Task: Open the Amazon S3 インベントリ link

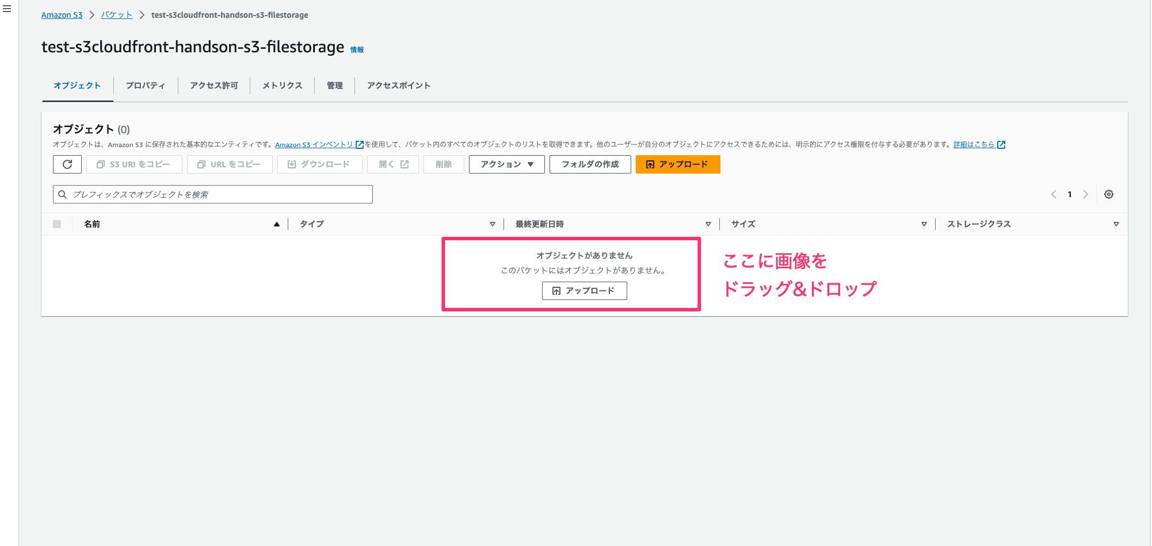Action: coord(314,144)
